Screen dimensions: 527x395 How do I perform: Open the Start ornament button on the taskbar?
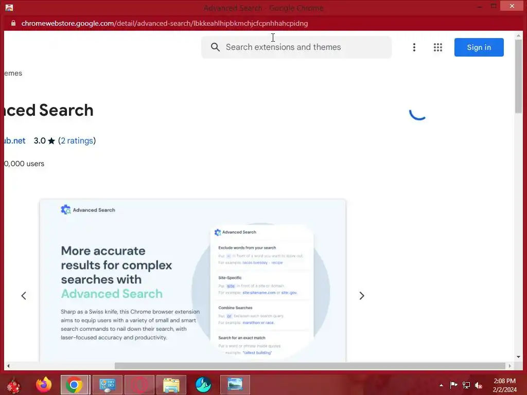click(13, 385)
